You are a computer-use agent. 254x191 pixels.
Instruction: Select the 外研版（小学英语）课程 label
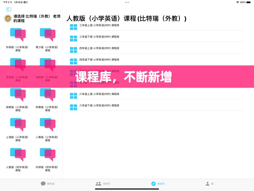17,49
